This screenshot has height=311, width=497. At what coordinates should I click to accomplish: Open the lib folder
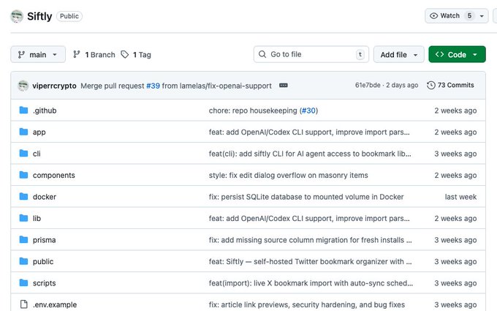click(37, 218)
